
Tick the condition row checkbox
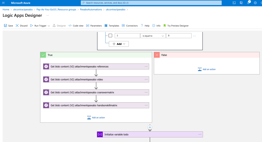[x=110, y=36]
